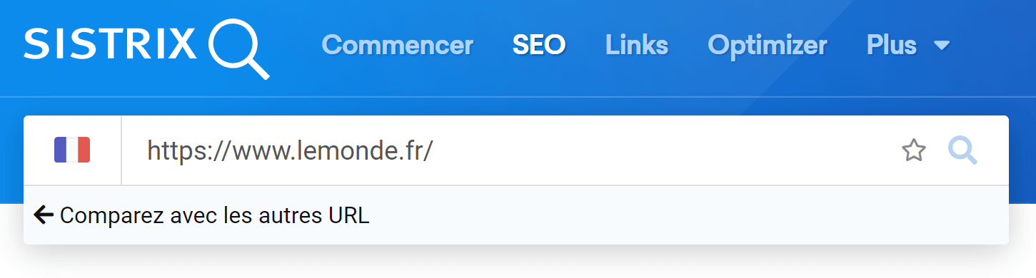Open the Plus menu label
Image resolution: width=1036 pixels, height=278 pixels.
pyautogui.click(x=892, y=45)
